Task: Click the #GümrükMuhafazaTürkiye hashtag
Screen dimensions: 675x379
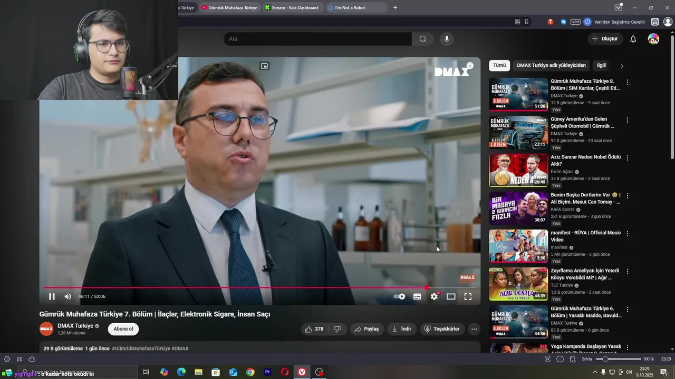Action: click(141, 348)
